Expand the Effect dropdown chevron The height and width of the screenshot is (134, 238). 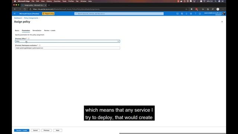[118, 41]
